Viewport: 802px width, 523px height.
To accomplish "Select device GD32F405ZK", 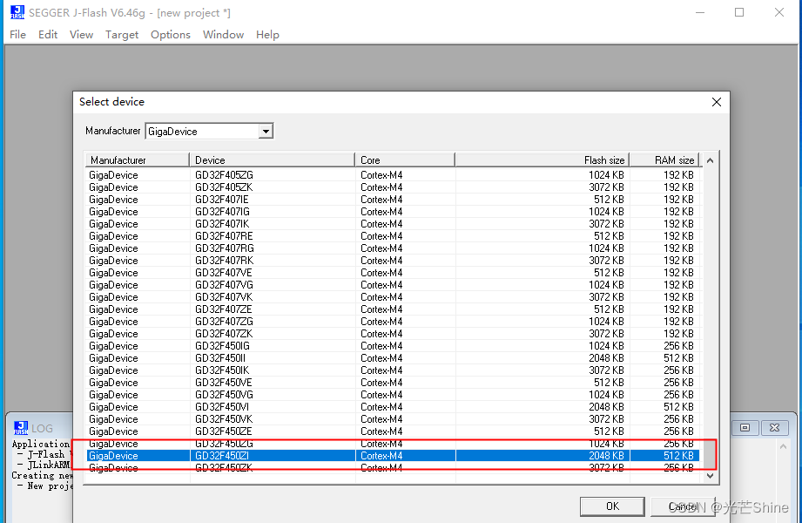I will (393, 187).
